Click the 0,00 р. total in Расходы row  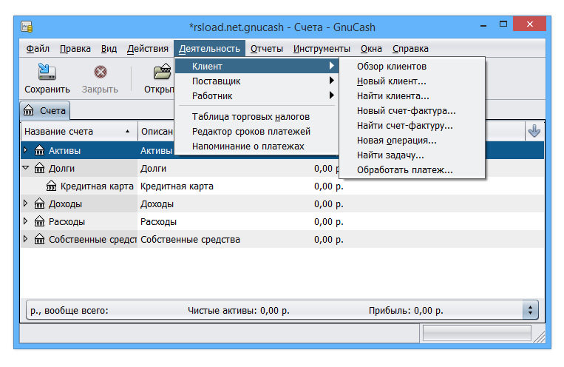(328, 221)
